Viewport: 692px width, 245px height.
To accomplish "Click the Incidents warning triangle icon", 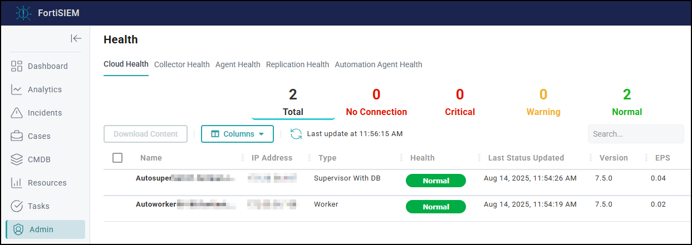I will pyautogui.click(x=17, y=113).
